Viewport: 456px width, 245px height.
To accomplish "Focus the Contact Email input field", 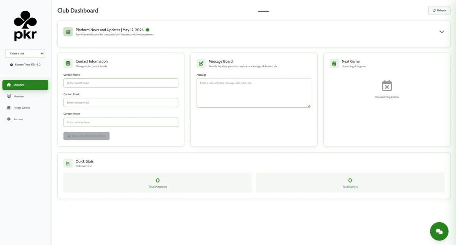I will click(121, 102).
